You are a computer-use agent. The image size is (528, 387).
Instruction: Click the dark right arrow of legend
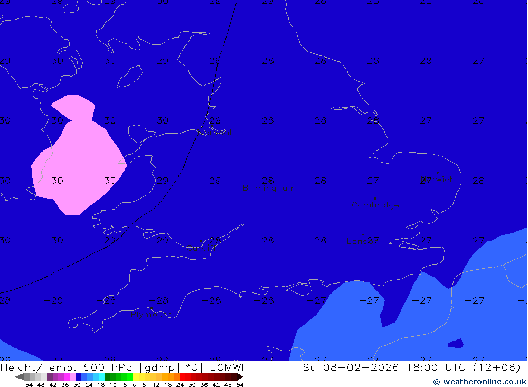point(240,376)
